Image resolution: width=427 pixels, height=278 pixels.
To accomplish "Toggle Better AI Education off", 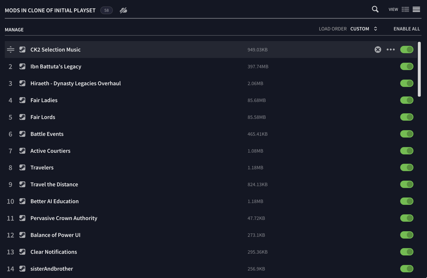I will point(407,201).
